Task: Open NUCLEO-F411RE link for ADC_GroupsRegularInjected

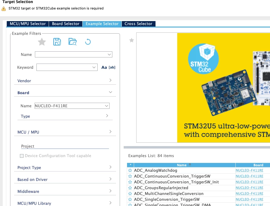Action: point(249,188)
